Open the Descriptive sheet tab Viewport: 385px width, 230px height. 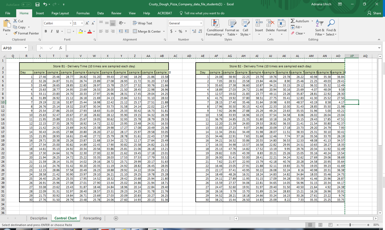[39, 218]
